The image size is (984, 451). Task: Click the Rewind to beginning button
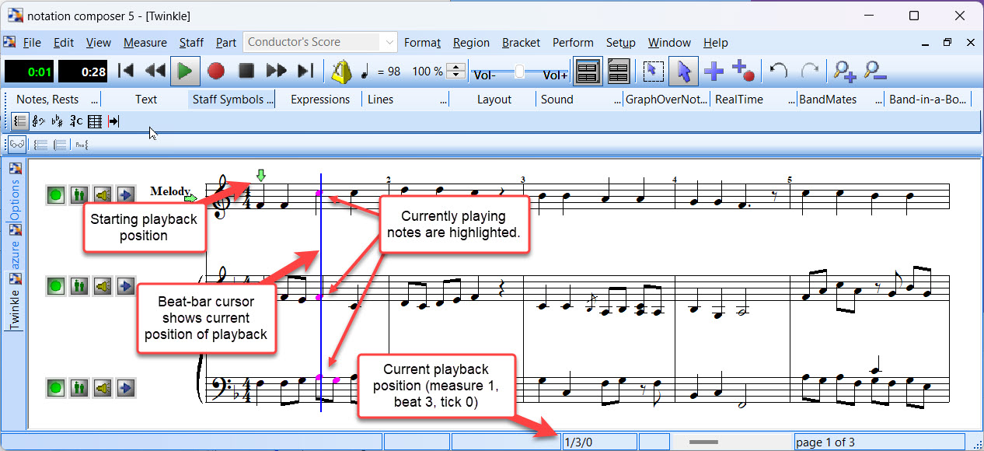coord(126,72)
